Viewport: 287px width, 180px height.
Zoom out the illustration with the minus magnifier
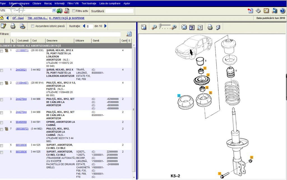pos(154,27)
